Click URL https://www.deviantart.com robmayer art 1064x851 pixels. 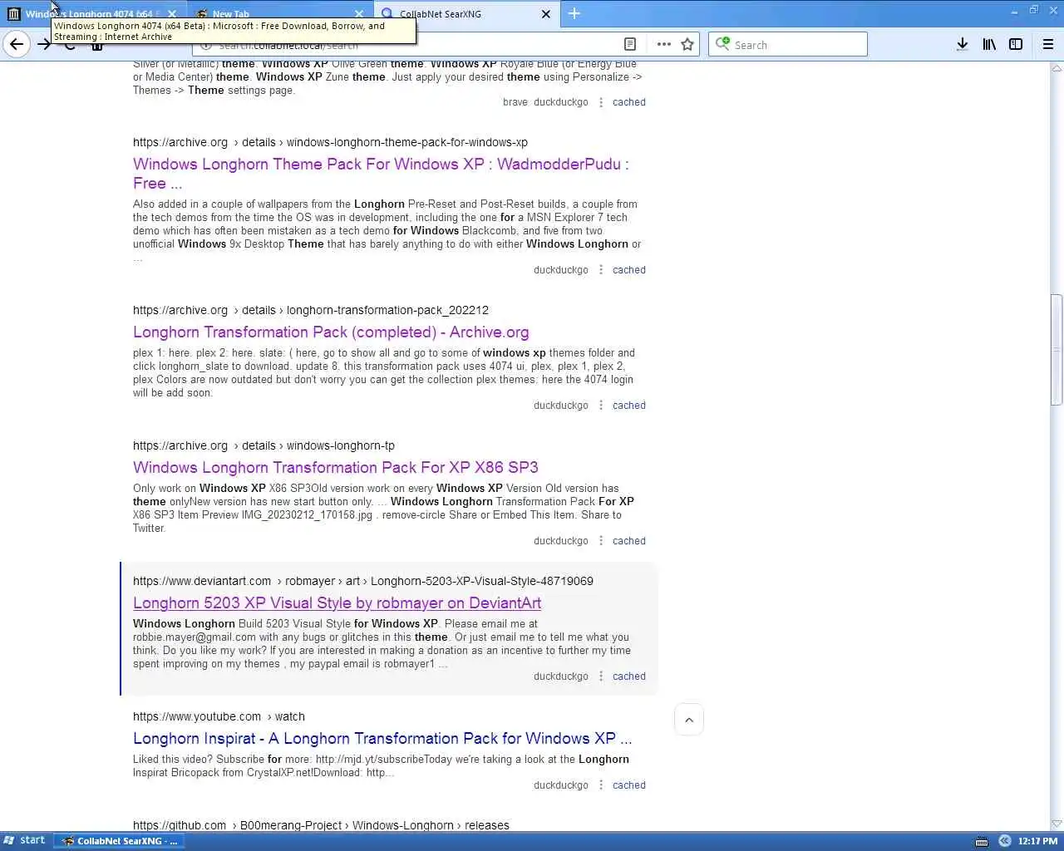tap(363, 581)
